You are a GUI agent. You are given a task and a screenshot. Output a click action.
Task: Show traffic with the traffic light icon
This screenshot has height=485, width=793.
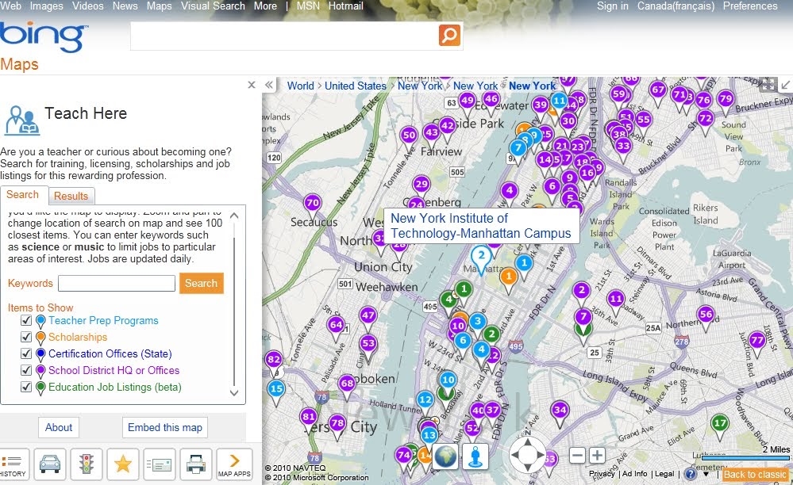tap(87, 464)
